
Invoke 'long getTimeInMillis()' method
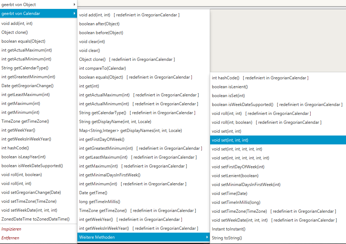(x=100, y=202)
